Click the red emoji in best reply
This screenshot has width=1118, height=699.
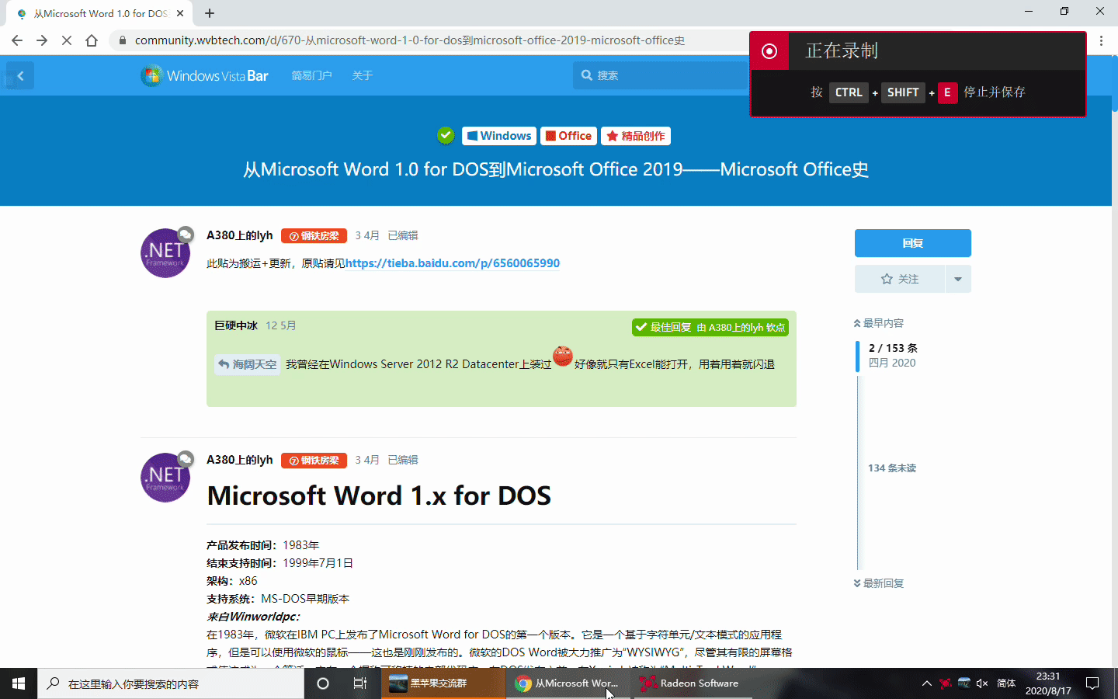(x=563, y=356)
